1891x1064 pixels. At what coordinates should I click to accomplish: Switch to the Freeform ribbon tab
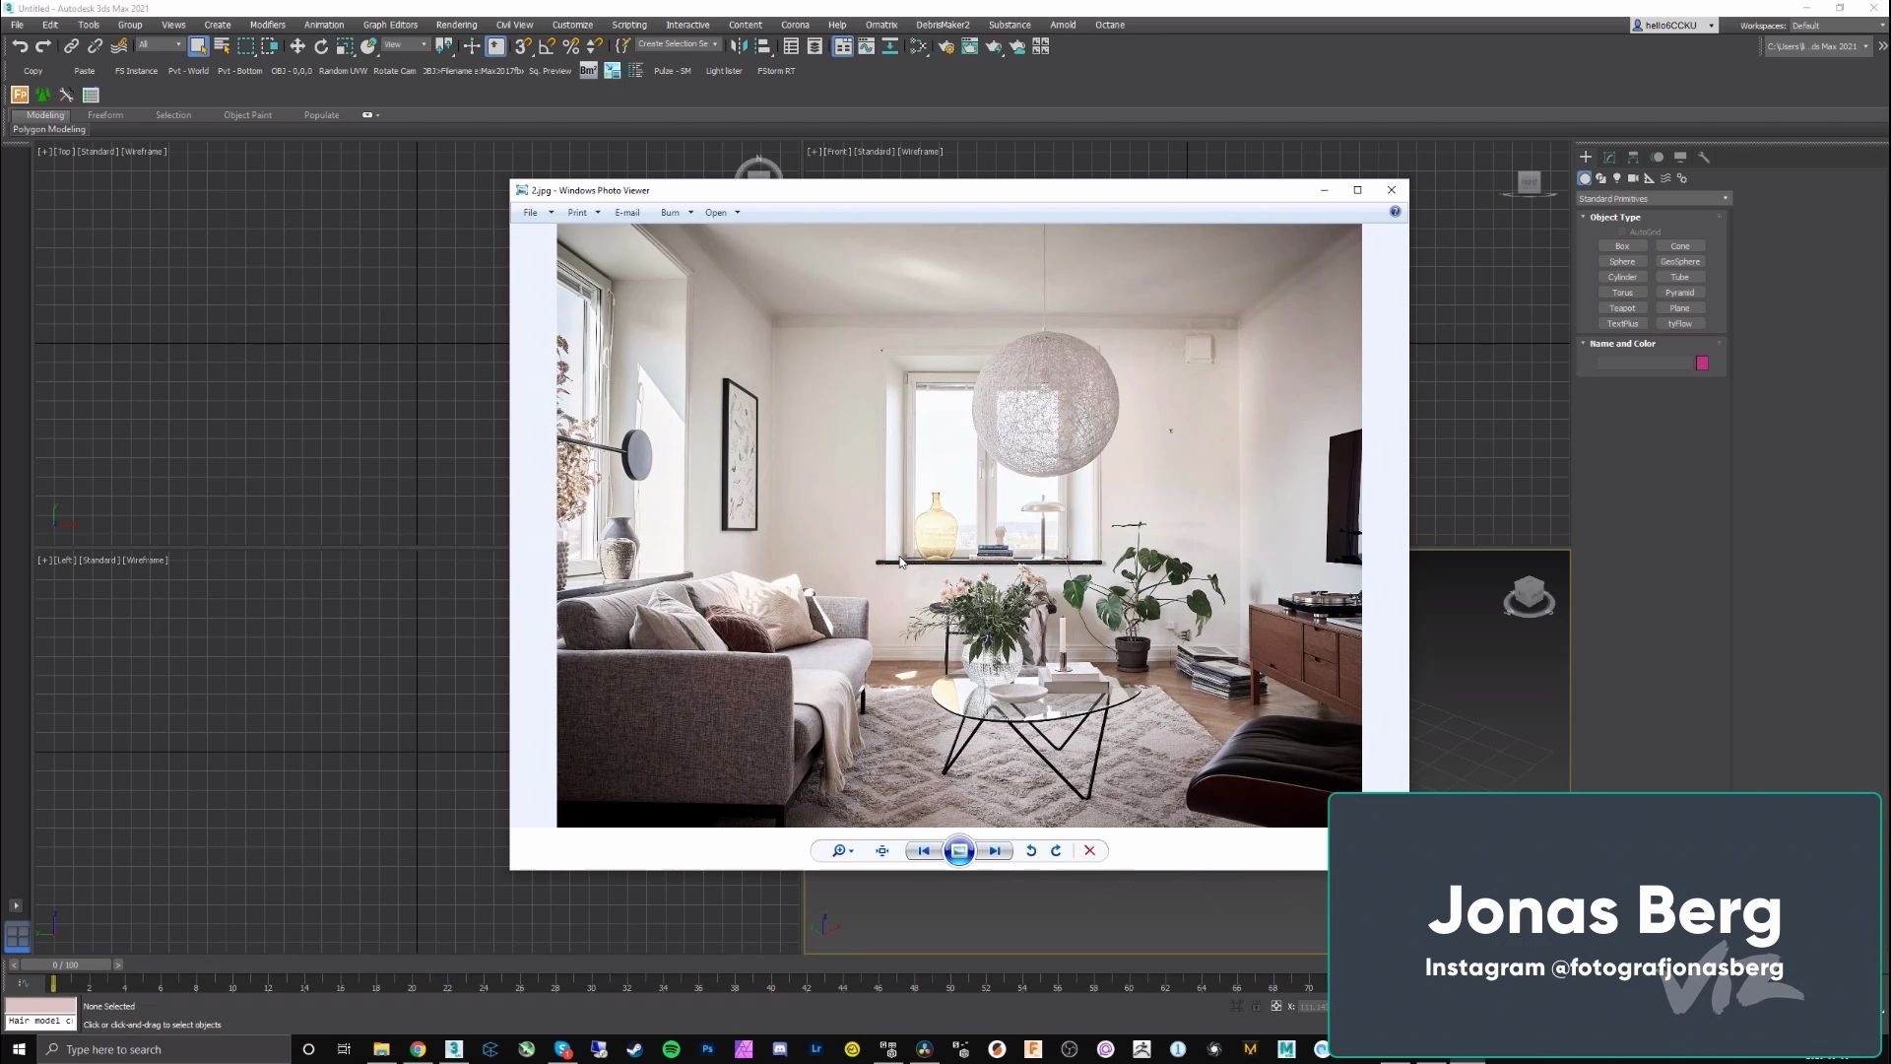pos(105,115)
